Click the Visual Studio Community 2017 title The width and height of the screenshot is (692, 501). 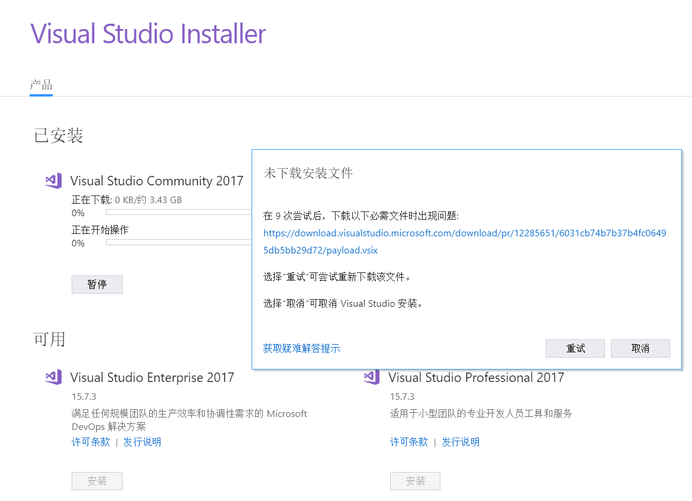pyautogui.click(x=157, y=181)
